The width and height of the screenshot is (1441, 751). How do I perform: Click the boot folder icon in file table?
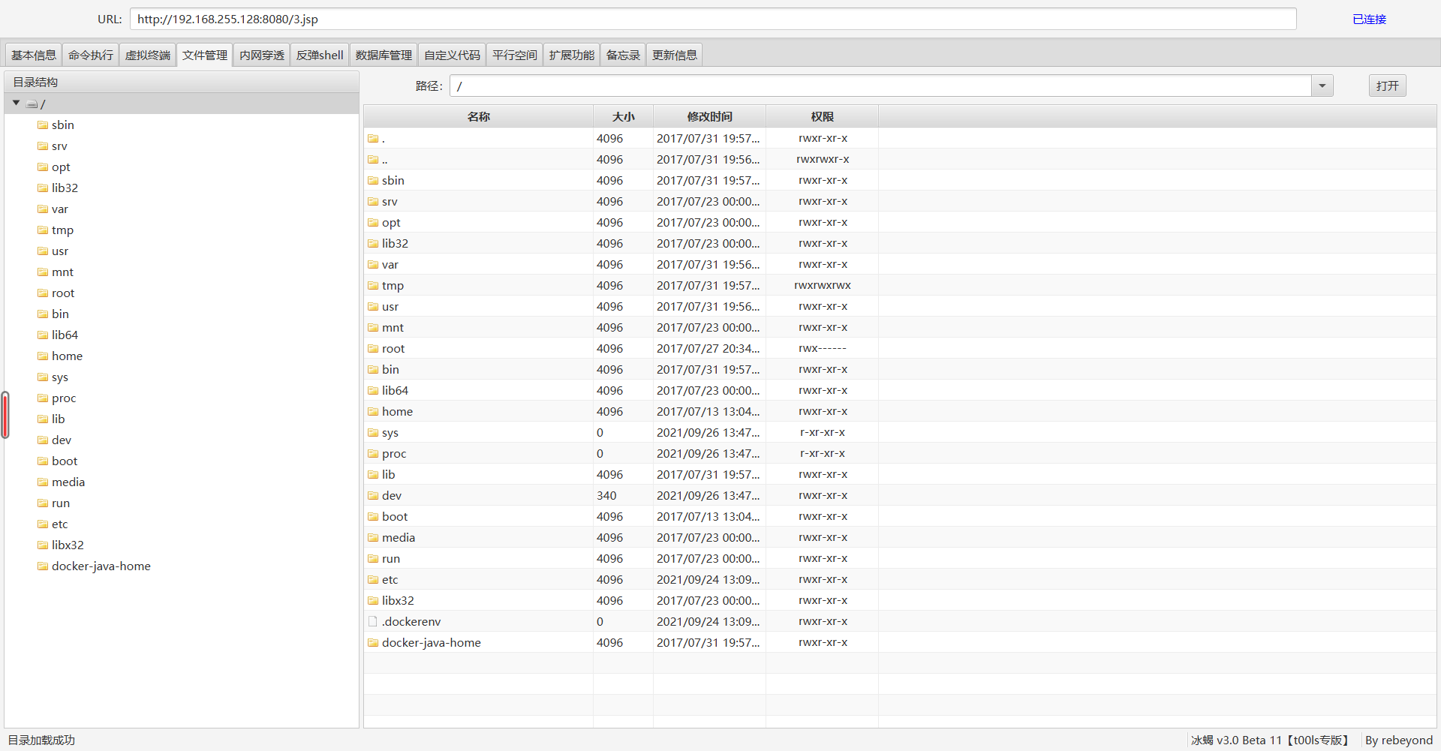tap(373, 517)
